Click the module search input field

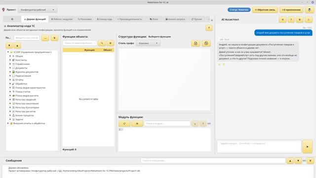tap(167, 124)
